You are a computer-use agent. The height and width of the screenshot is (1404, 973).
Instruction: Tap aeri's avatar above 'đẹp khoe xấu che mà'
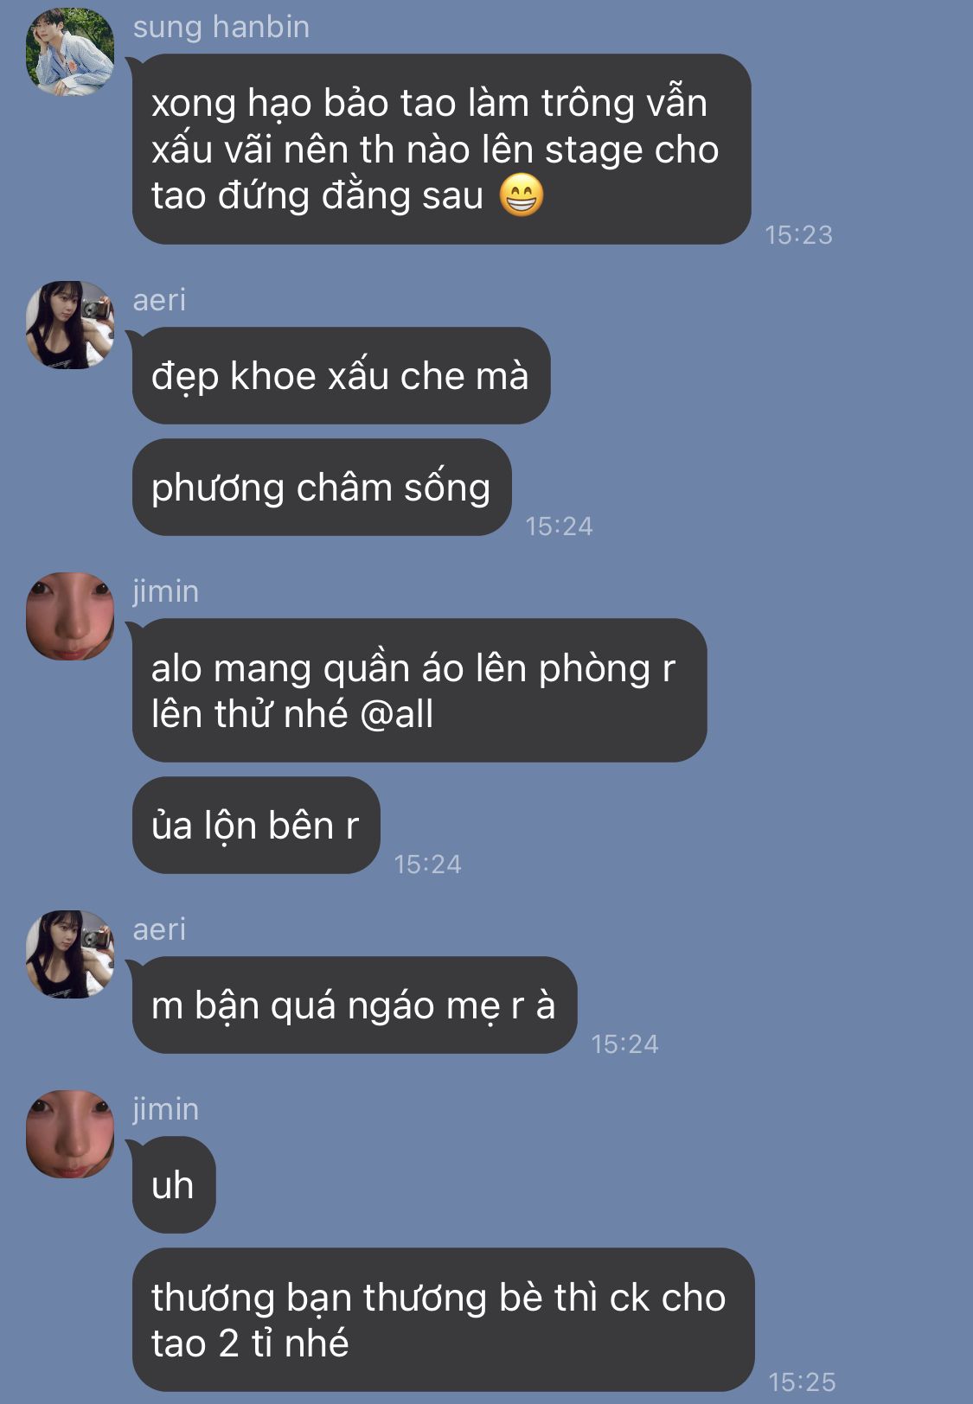(x=70, y=325)
